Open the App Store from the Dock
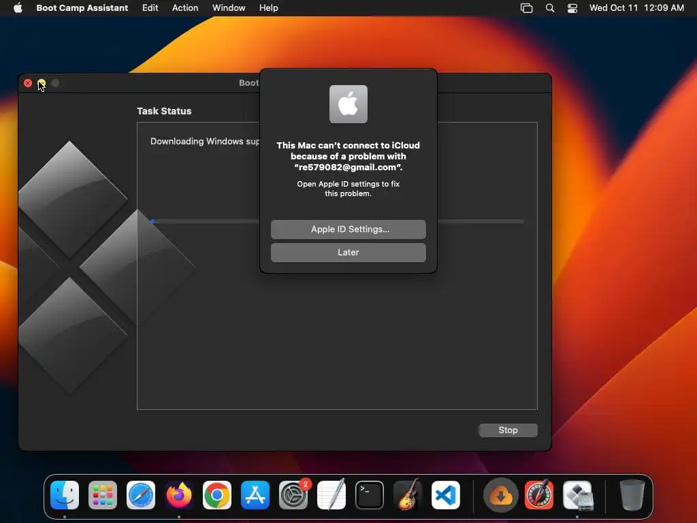The height and width of the screenshot is (523, 697). point(255,495)
